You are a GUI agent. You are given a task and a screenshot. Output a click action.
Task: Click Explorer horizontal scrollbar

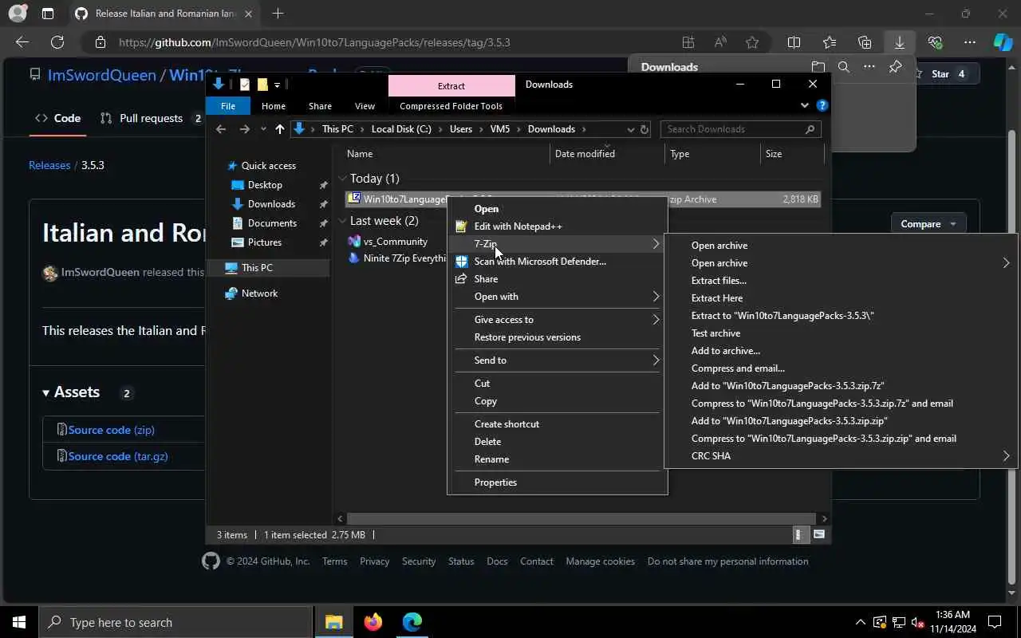click(x=581, y=518)
